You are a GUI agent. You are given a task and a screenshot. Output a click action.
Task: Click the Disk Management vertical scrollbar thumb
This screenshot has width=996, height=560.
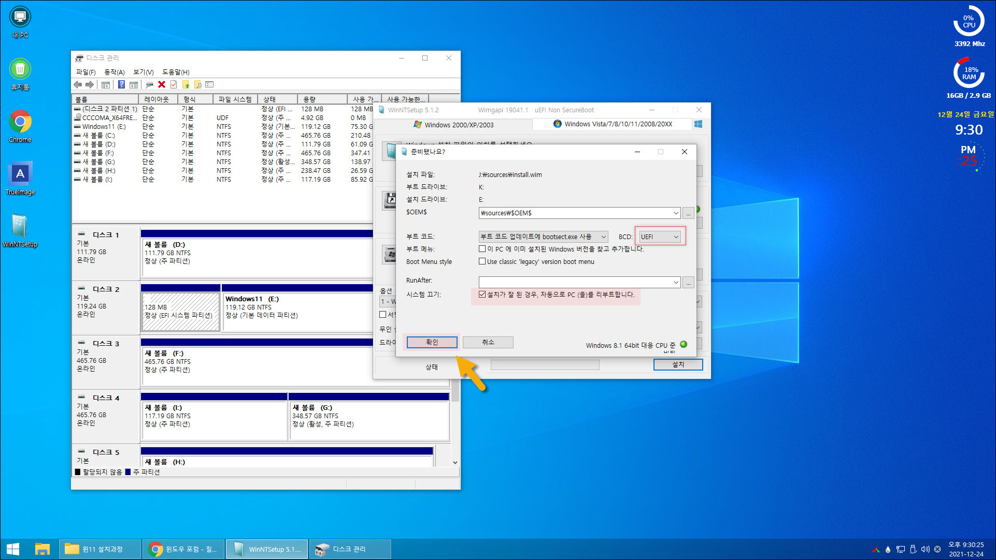(455, 391)
